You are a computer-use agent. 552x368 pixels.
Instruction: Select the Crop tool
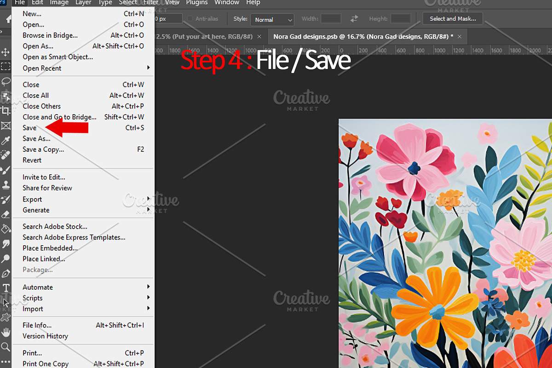[x=6, y=111]
